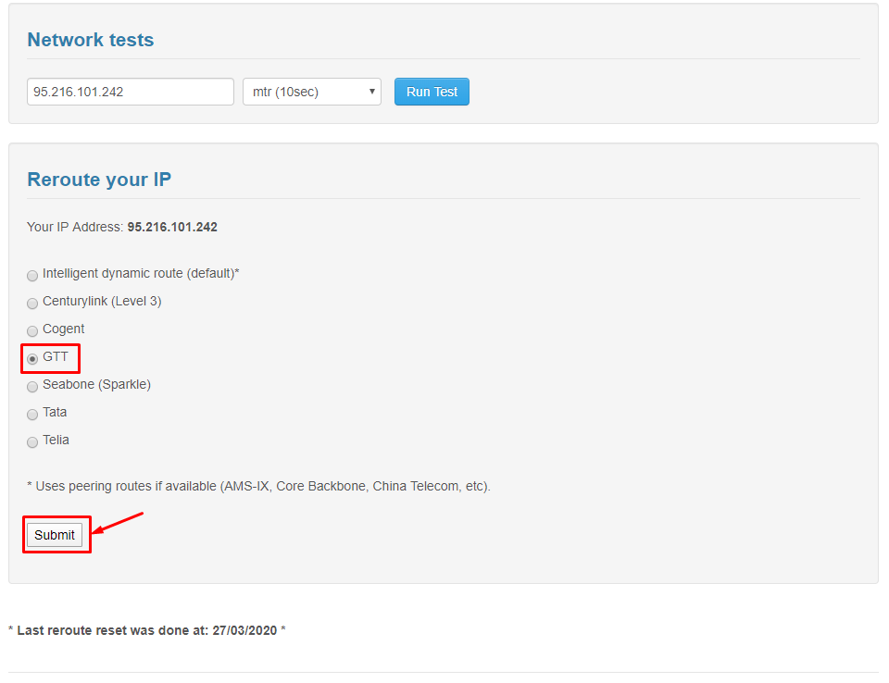Select Telia as the carrier
This screenshot has width=889, height=683.
click(x=32, y=441)
